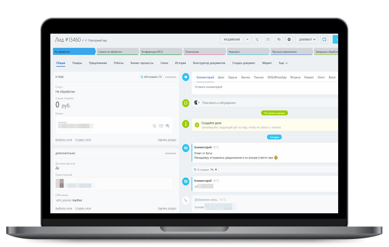Click the Создайте дело heading
This screenshot has height=247, width=389.
tap(211, 123)
